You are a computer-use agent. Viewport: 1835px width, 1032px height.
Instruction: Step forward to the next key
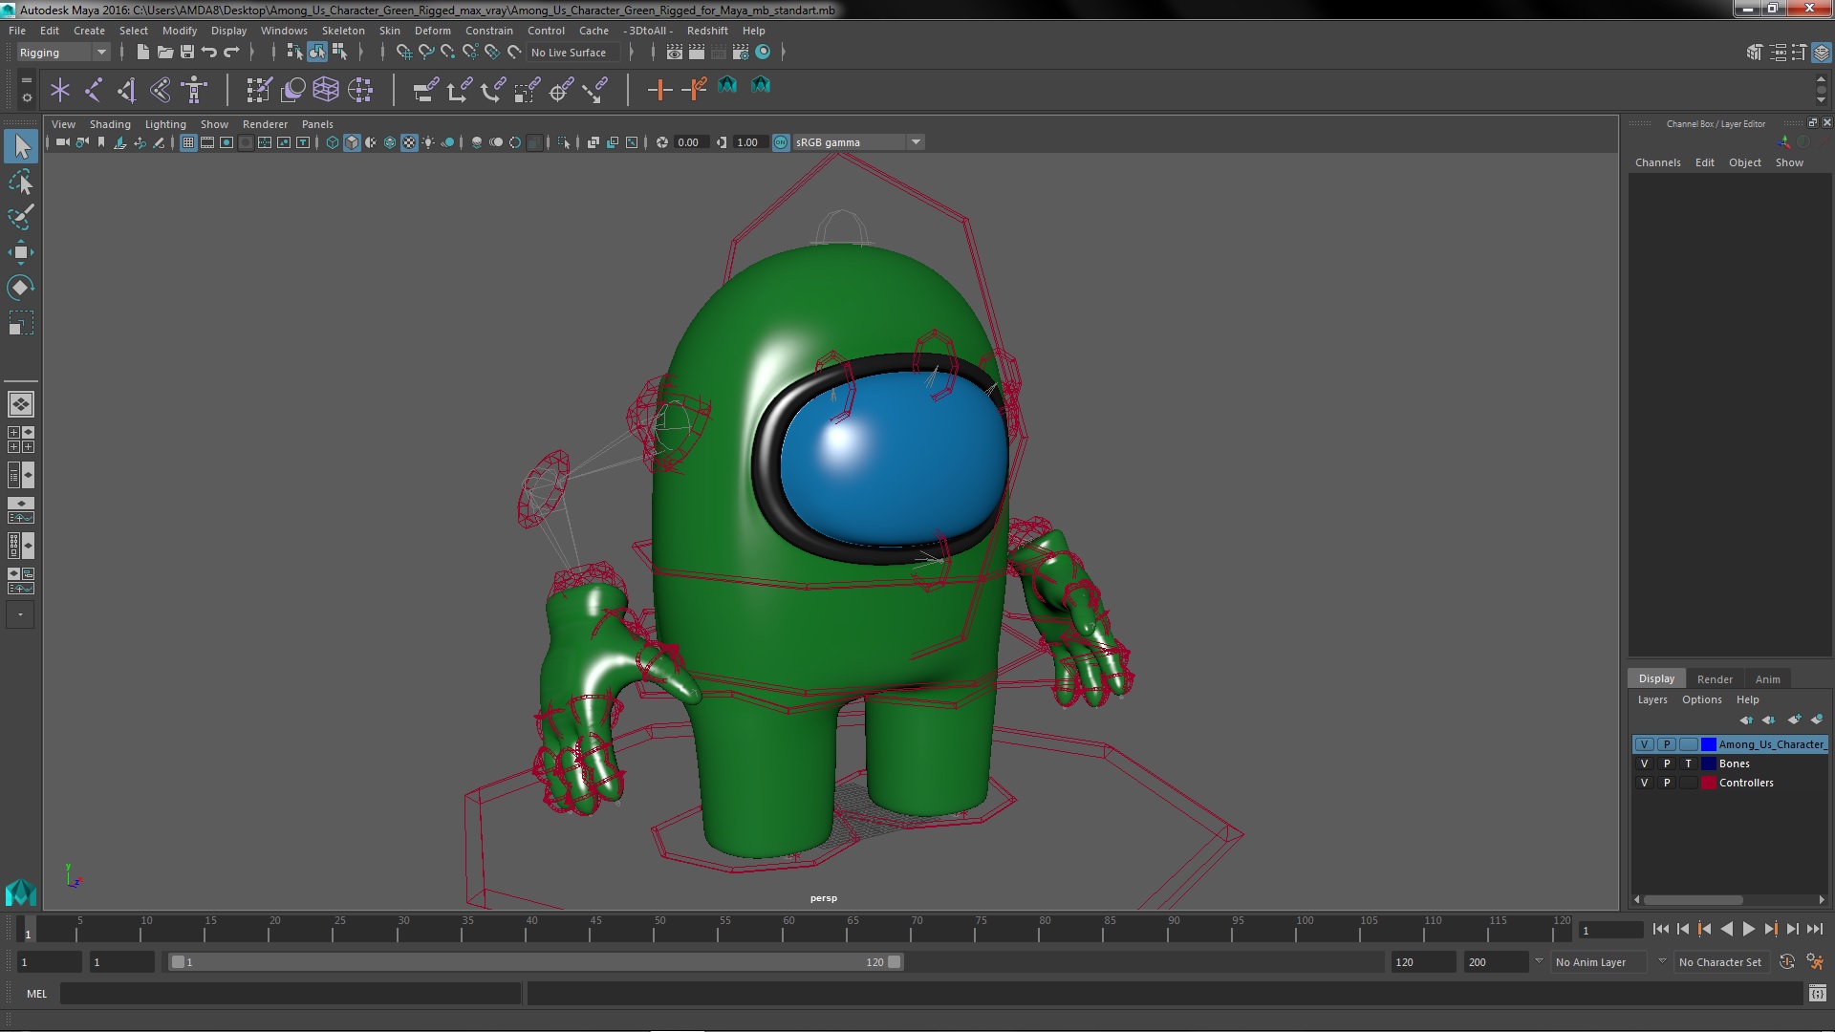(x=1770, y=929)
